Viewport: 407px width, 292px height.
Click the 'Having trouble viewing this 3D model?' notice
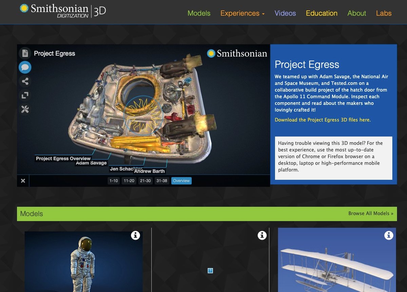[x=333, y=158]
